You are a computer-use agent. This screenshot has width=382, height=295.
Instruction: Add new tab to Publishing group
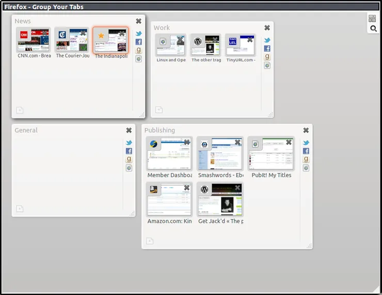150,241
